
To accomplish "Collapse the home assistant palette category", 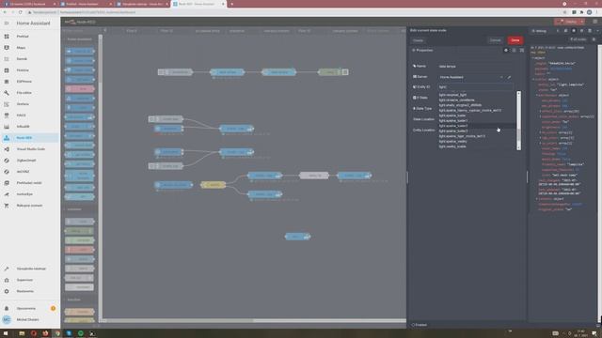I will point(79,39).
